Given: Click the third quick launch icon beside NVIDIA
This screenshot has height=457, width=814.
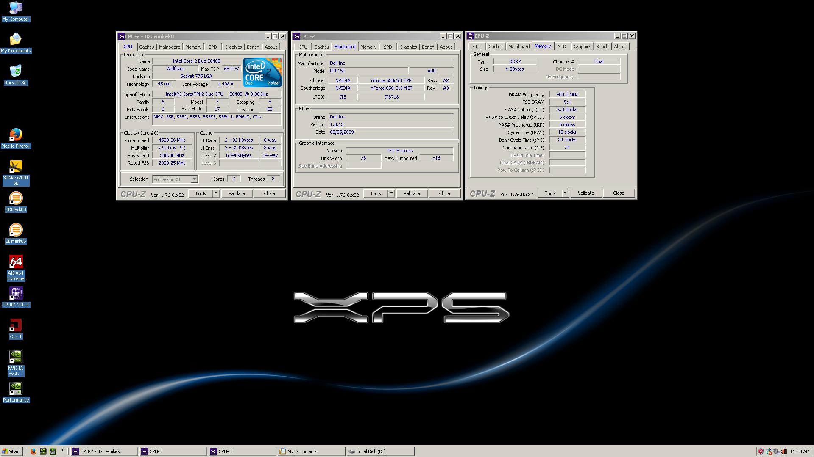Looking at the screenshot, I should tap(53, 451).
